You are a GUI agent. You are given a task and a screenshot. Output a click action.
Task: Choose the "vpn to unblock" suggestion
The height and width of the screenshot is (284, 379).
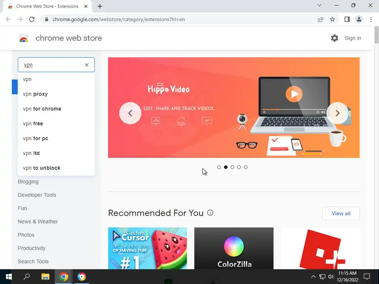point(56,168)
